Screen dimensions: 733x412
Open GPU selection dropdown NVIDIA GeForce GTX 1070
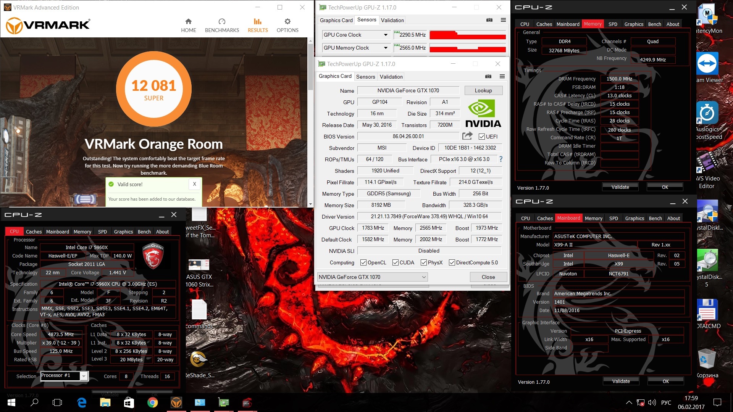(x=372, y=277)
